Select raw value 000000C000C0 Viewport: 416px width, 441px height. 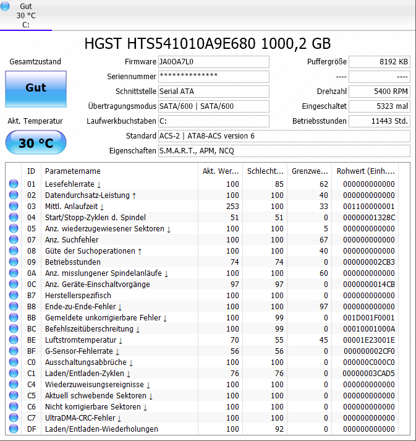[x=369, y=362]
